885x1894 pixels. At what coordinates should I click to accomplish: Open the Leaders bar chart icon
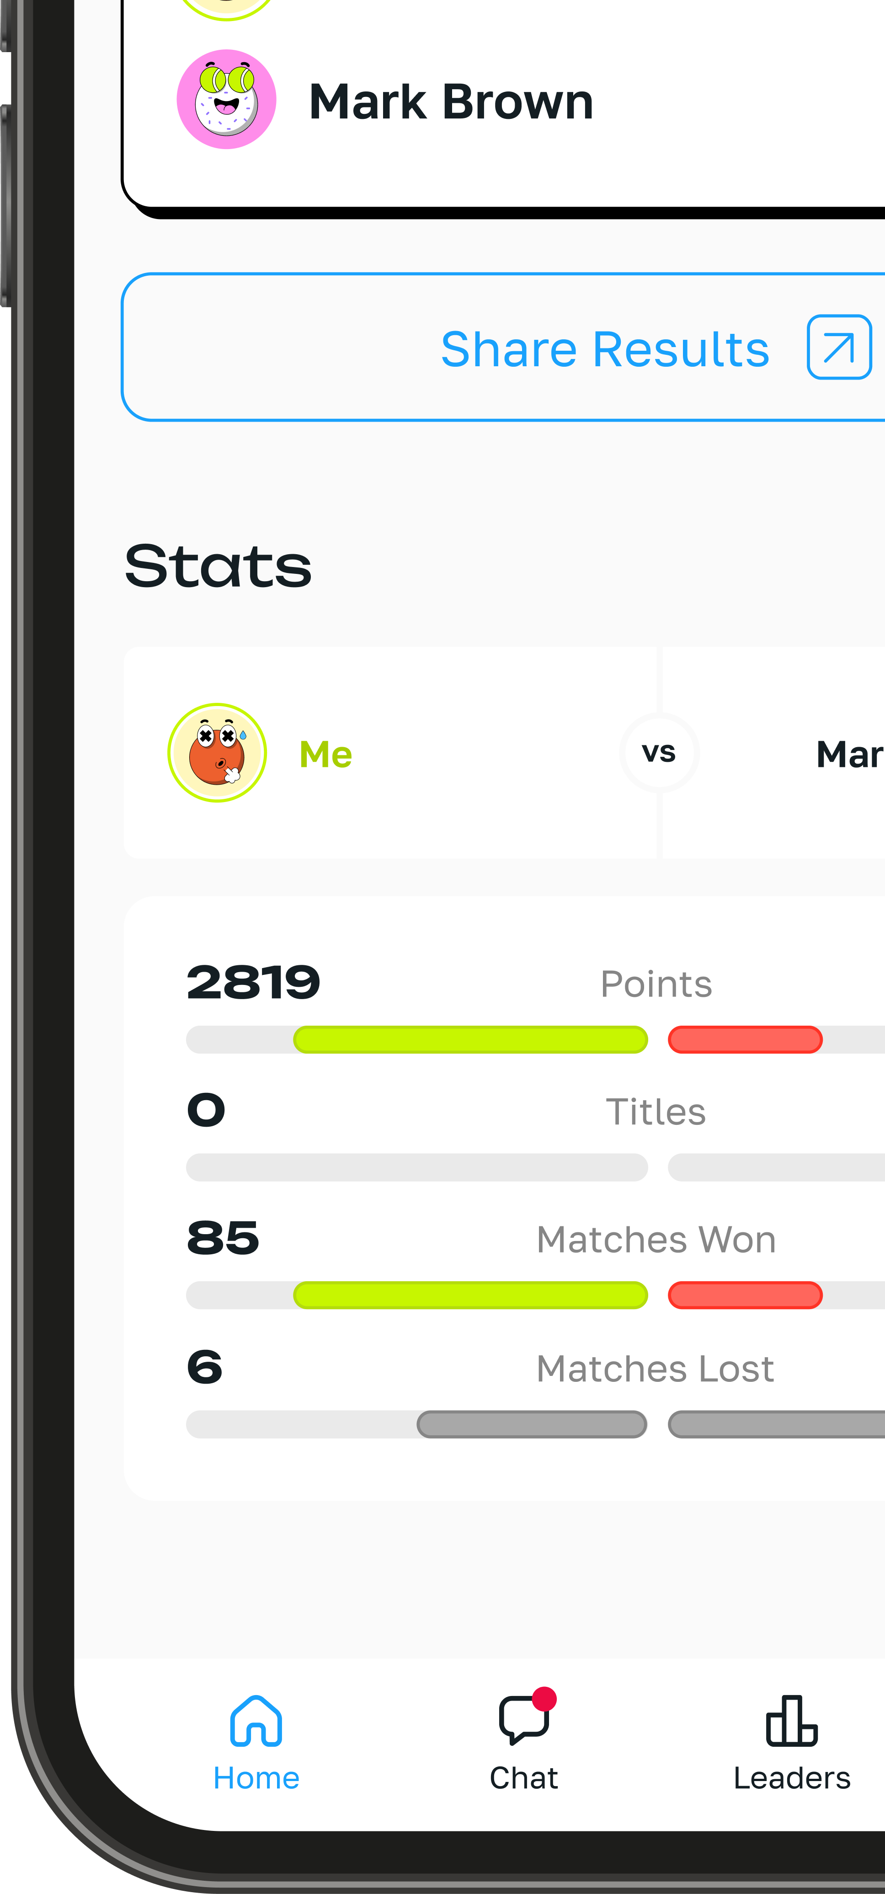coord(792,1721)
